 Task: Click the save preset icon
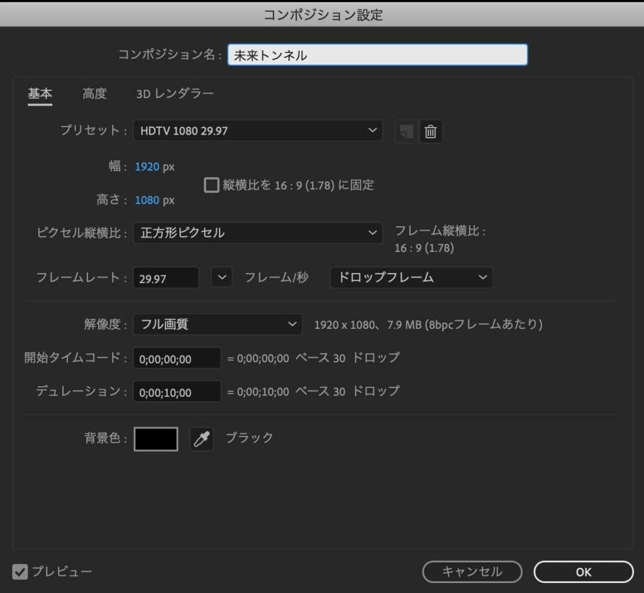407,131
